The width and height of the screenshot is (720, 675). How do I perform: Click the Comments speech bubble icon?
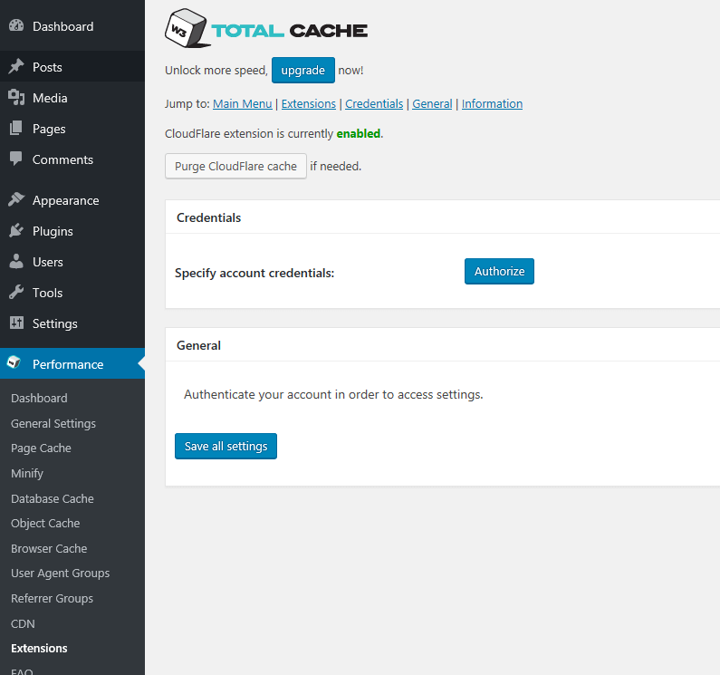[x=16, y=159]
